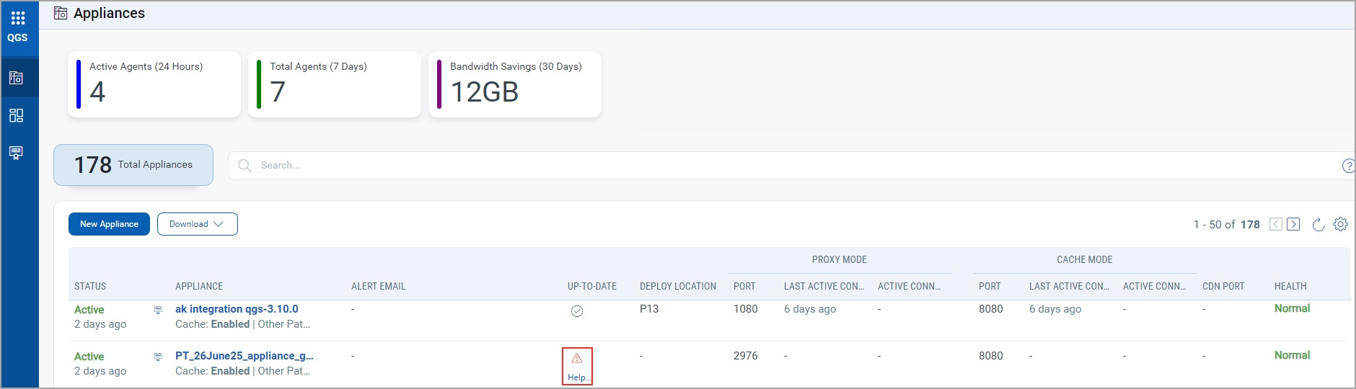This screenshot has height=389, width=1356.
Task: Open the dashboard tiles sidebar icon
Action: tap(17, 115)
